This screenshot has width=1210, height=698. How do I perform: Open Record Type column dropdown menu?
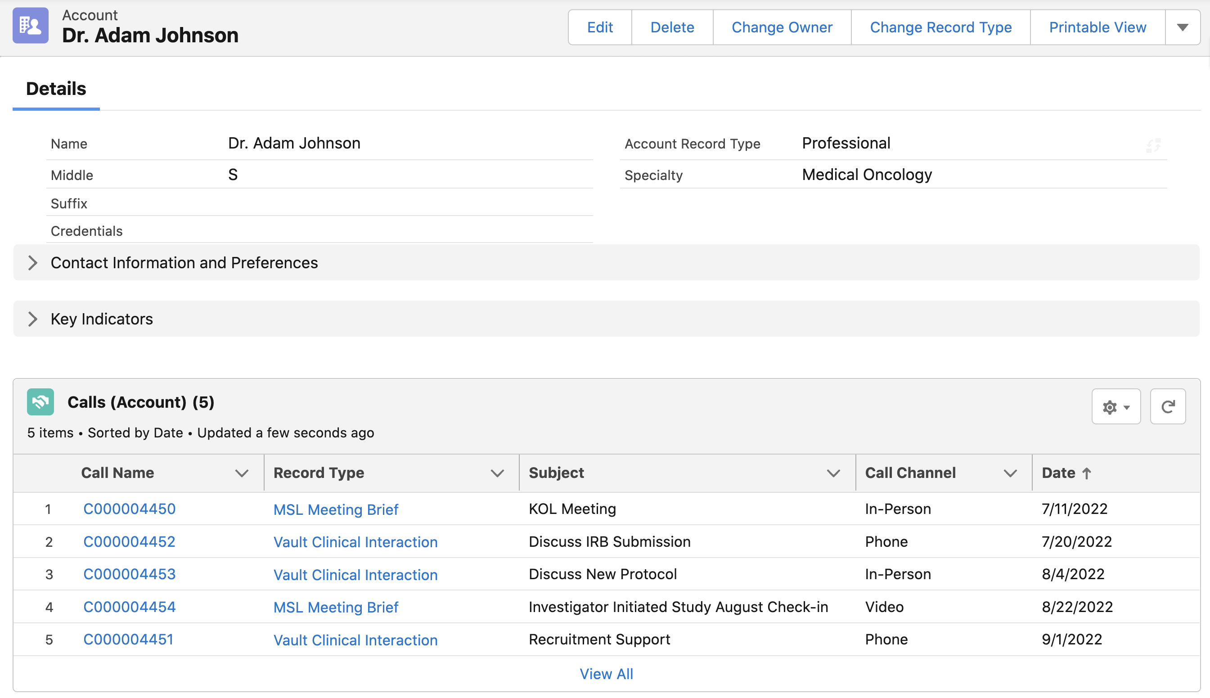(x=497, y=473)
